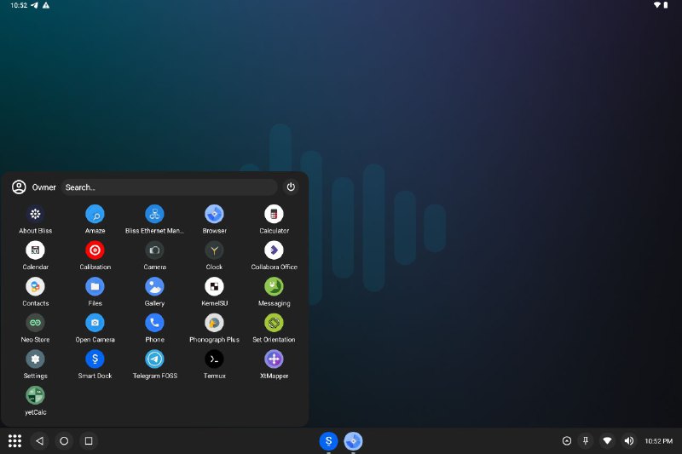Open the Messaging app

274,286
